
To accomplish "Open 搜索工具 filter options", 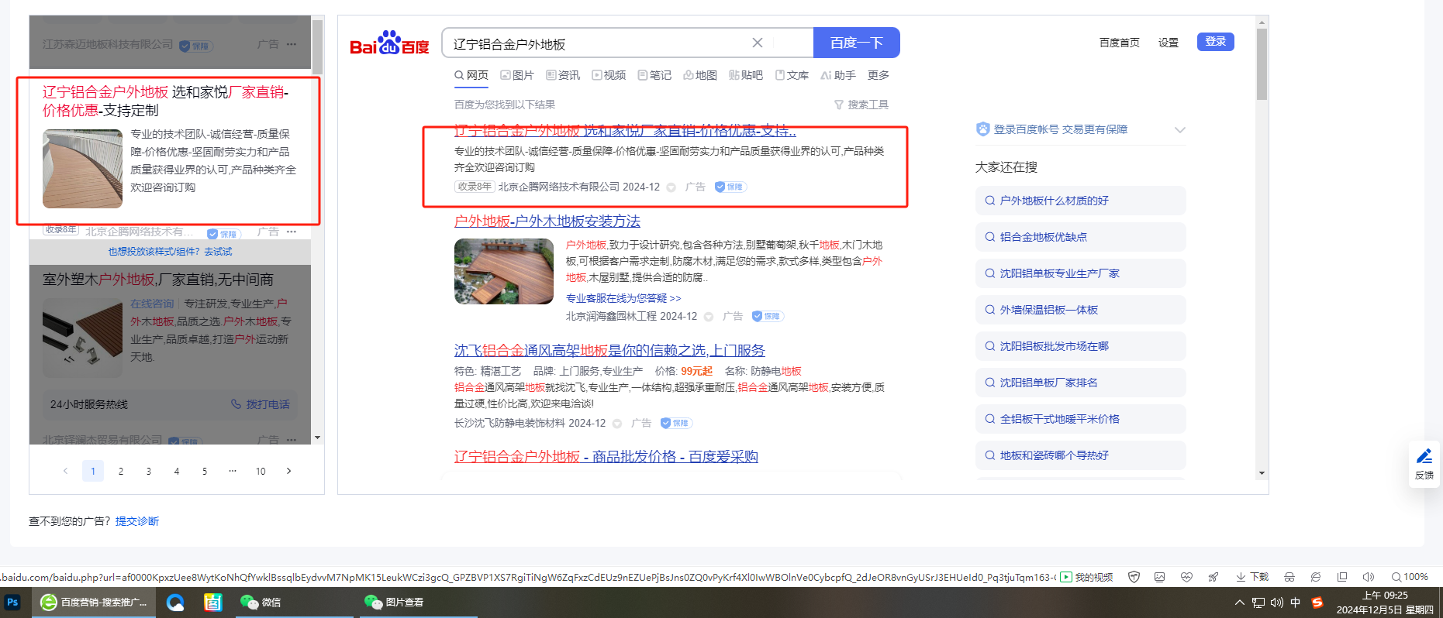I will pos(861,105).
